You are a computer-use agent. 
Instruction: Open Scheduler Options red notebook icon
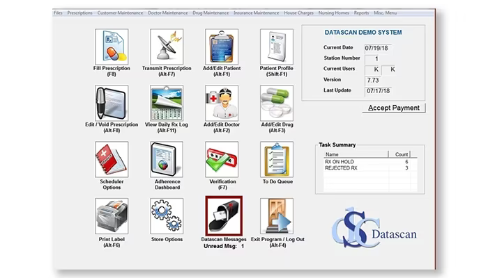pos(112,159)
